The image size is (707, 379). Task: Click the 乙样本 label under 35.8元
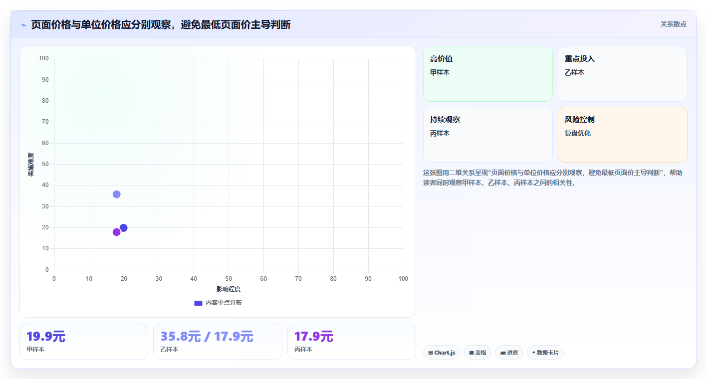pos(169,350)
